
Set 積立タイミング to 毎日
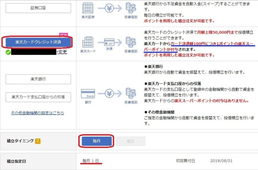[131, 141]
